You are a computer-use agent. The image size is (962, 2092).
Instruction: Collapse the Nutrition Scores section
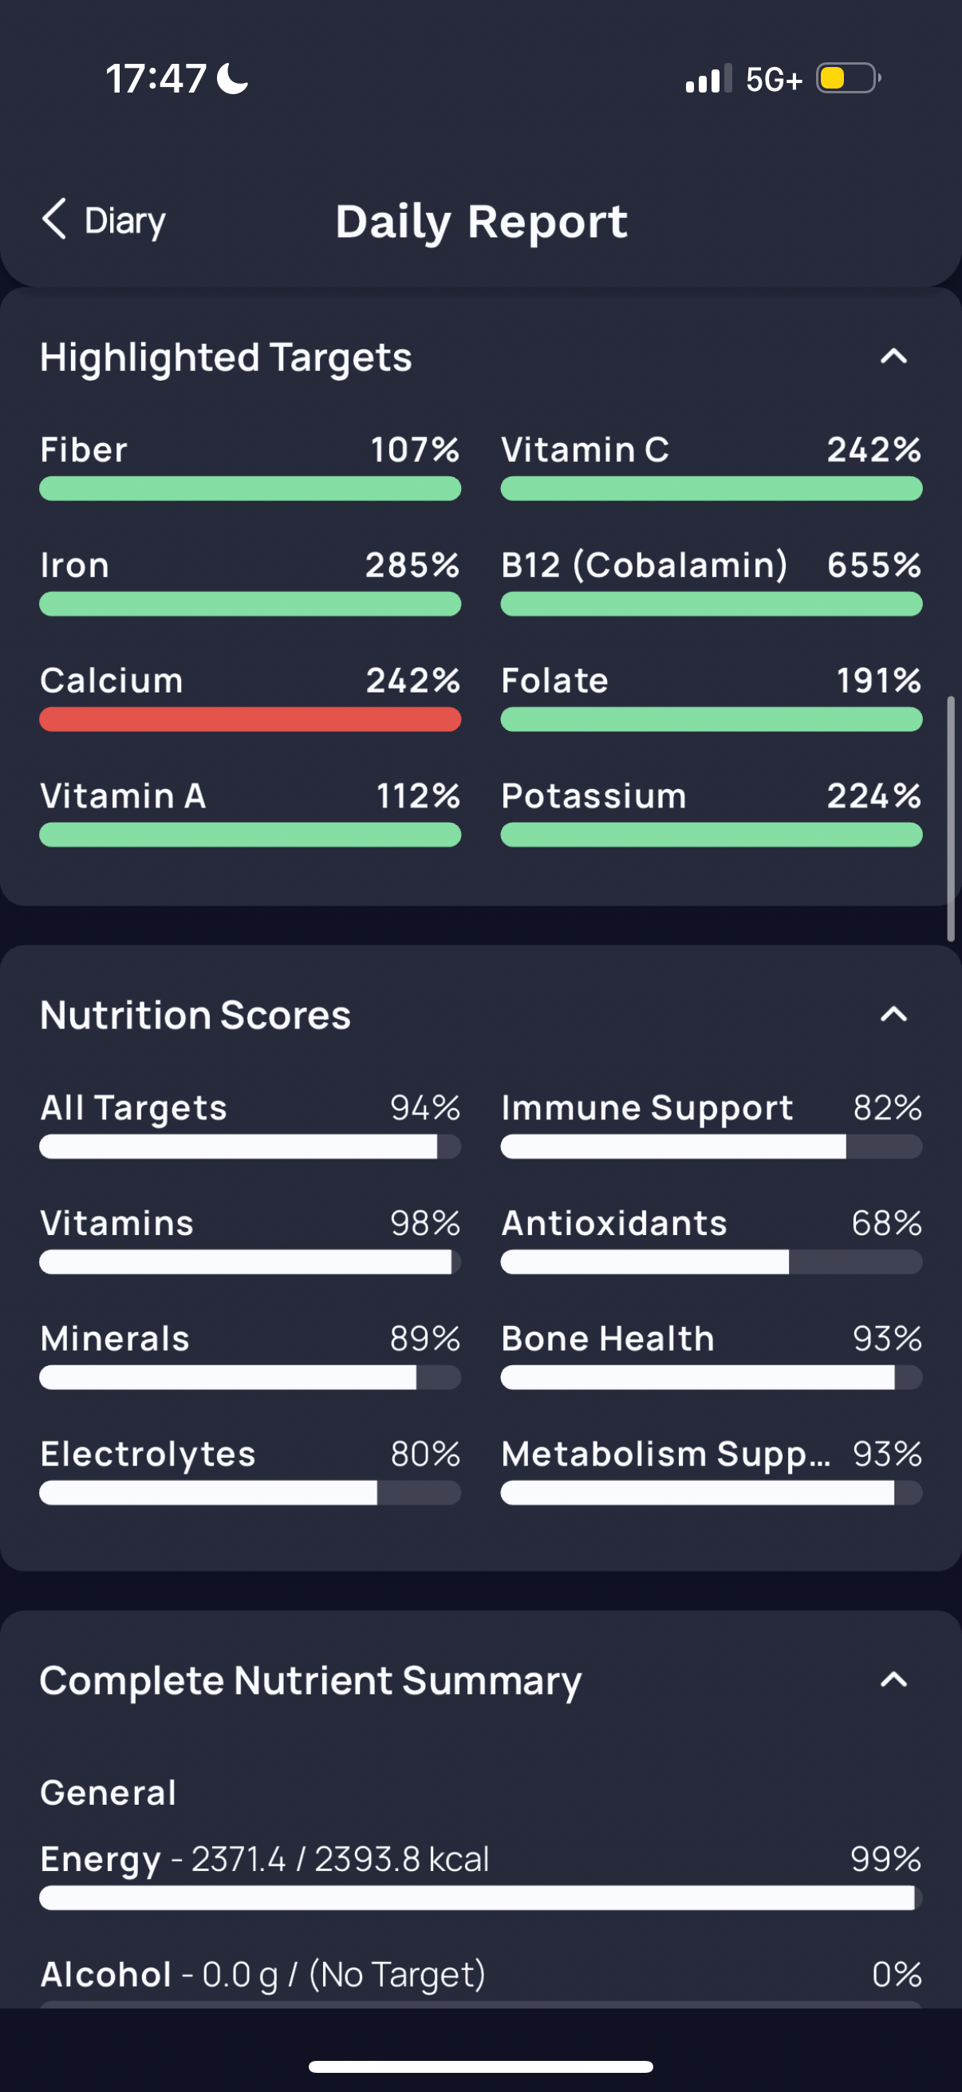[x=893, y=1014]
